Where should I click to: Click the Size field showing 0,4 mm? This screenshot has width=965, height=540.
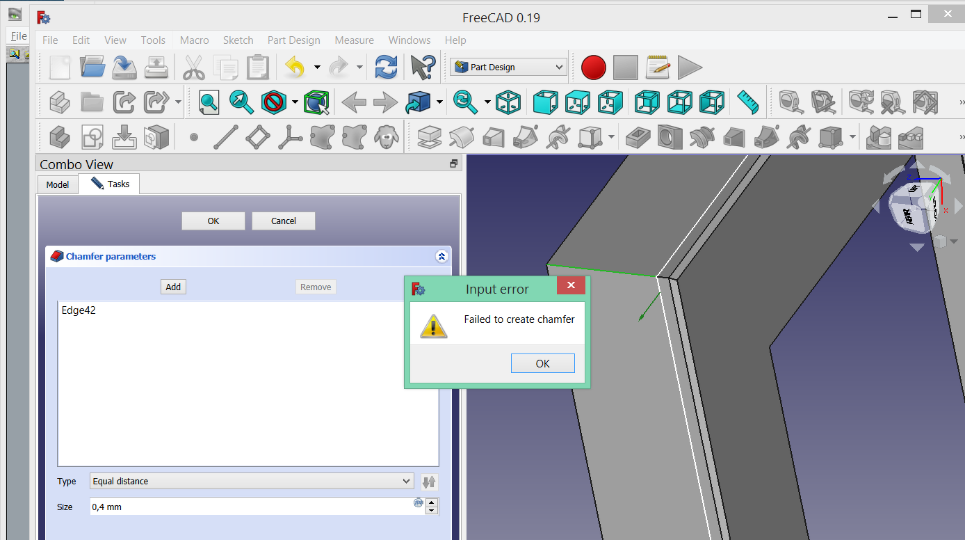(x=252, y=507)
